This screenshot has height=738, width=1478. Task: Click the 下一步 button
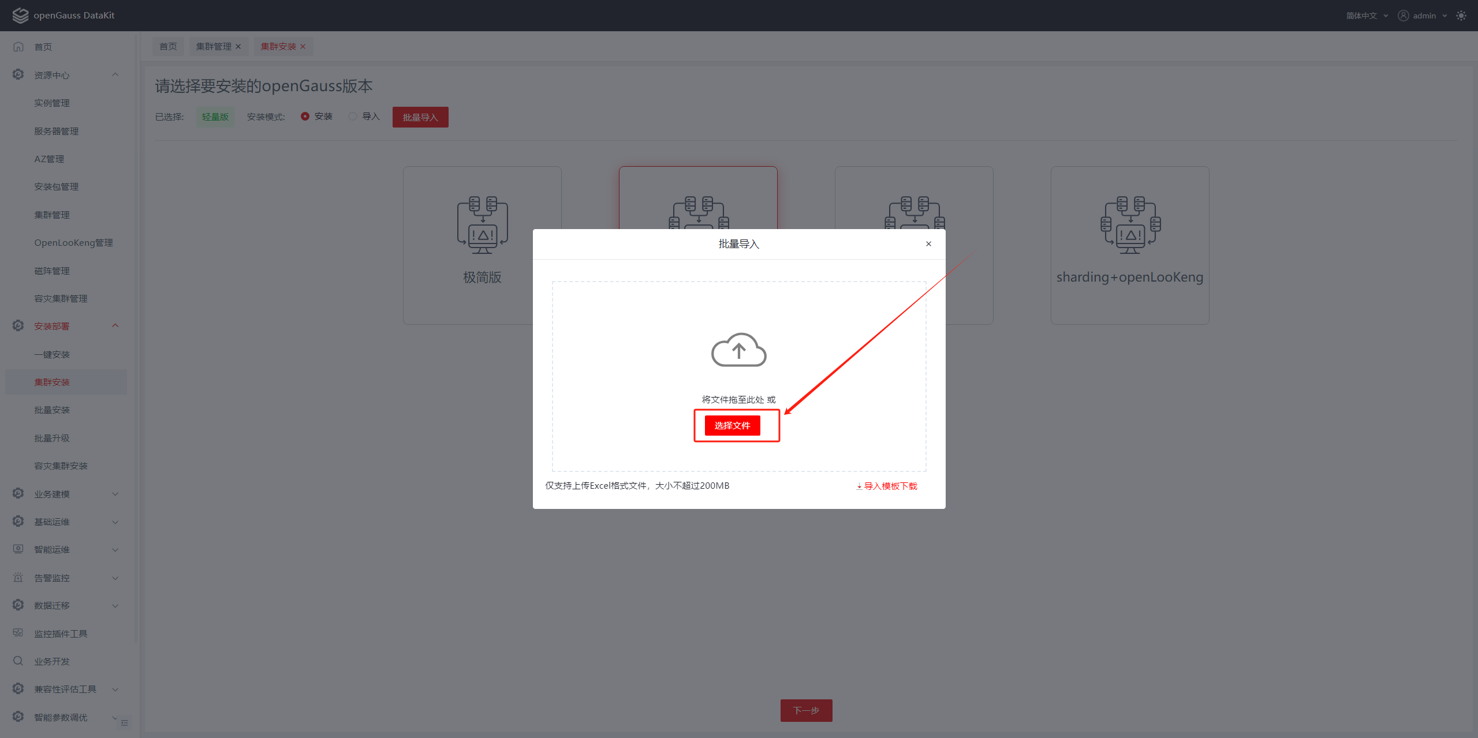(x=806, y=710)
